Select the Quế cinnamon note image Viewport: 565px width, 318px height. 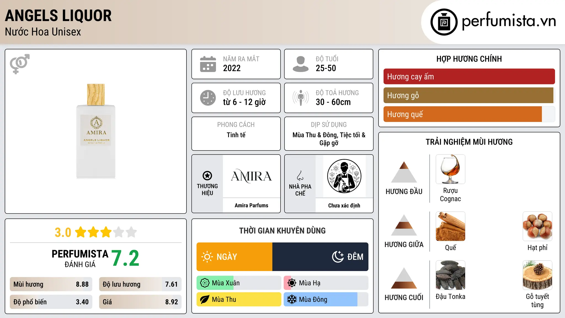pos(450,226)
